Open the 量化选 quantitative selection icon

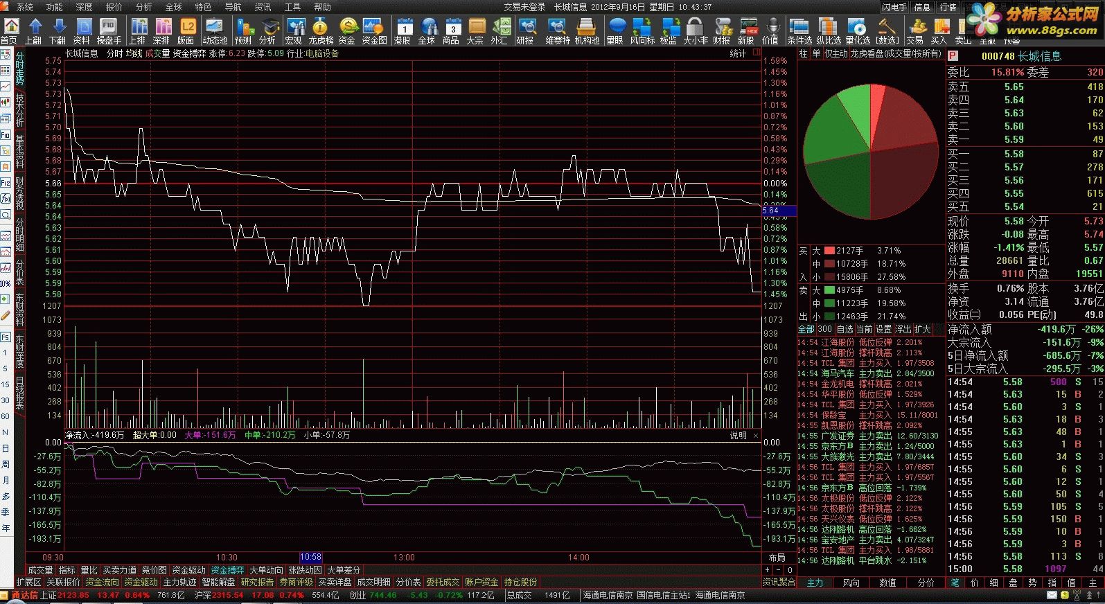point(858,31)
